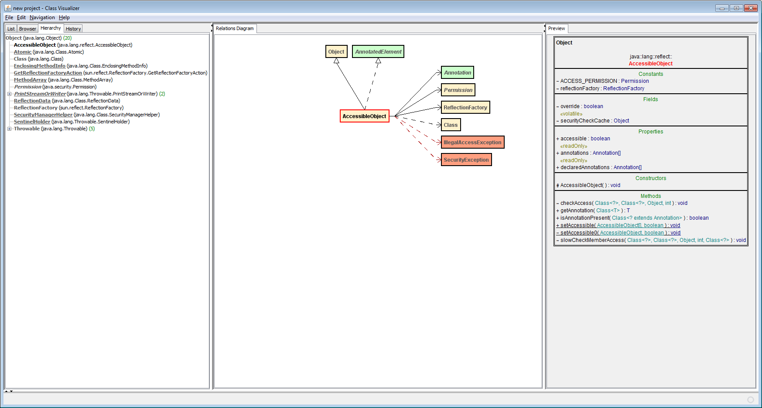The image size is (762, 408).
Task: Select the List tab in the left panel
Action: (10, 28)
